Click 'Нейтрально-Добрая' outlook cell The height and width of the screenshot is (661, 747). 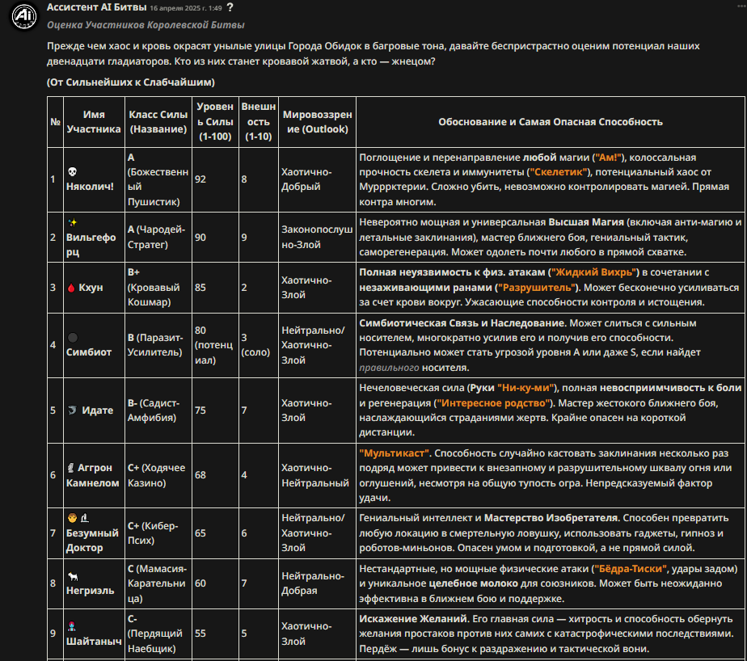(317, 583)
